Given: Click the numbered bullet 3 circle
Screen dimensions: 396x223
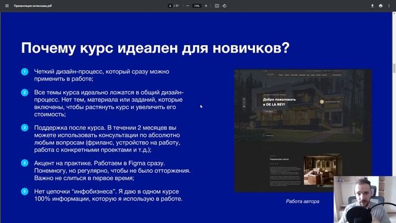Looking at the screenshot, I should tap(25, 128).
